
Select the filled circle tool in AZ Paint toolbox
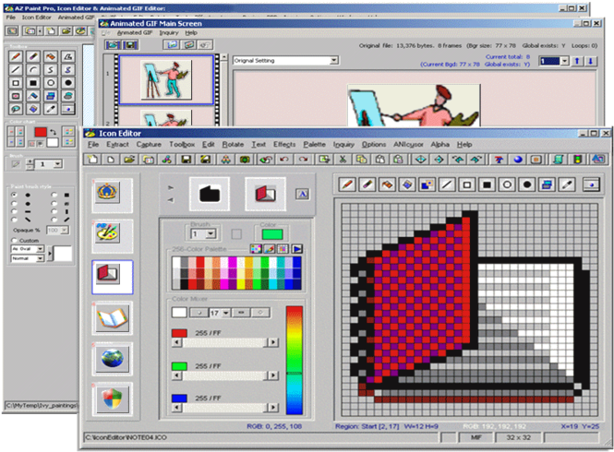[x=68, y=83]
